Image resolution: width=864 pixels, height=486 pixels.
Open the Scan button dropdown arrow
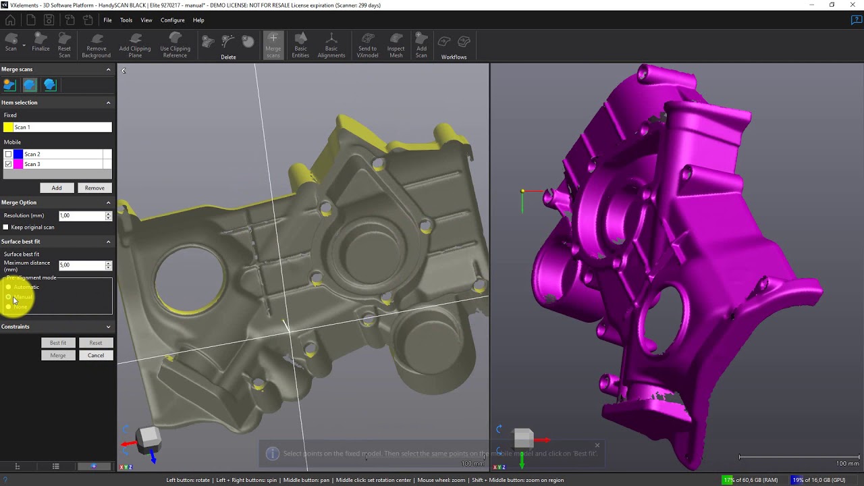24,46
